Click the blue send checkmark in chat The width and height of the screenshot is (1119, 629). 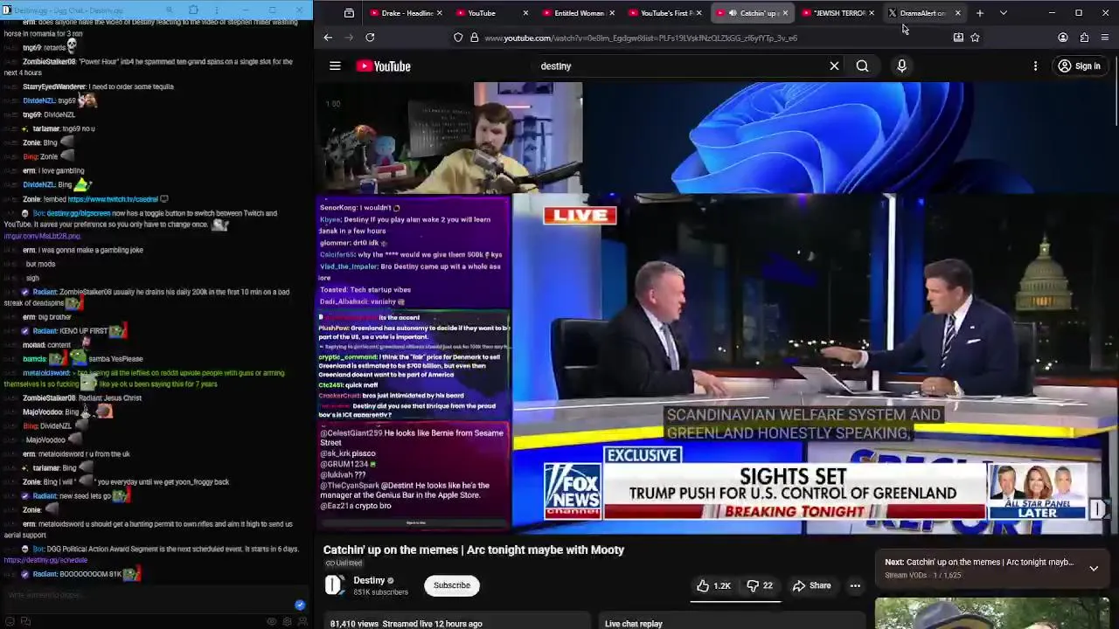[300, 605]
